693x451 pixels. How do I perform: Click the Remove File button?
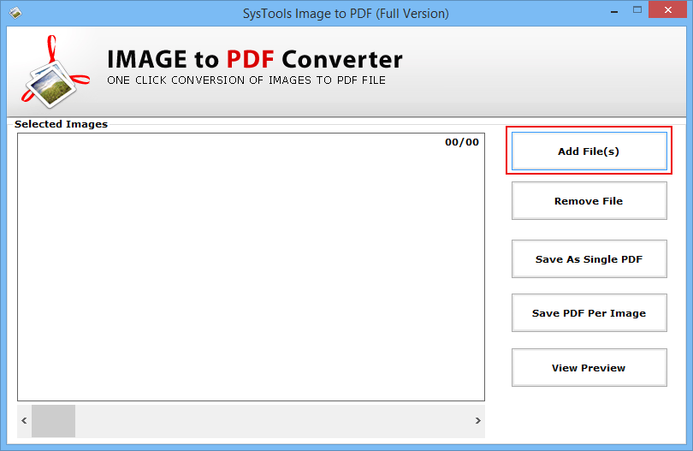[x=589, y=201]
